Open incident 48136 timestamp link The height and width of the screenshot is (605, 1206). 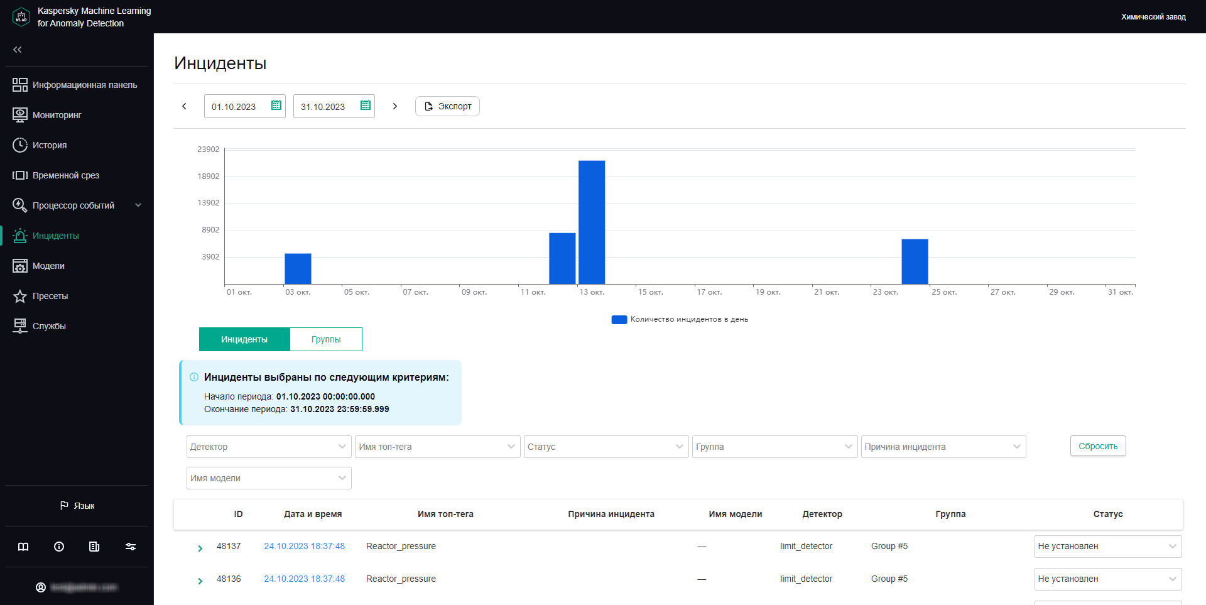[x=304, y=579]
